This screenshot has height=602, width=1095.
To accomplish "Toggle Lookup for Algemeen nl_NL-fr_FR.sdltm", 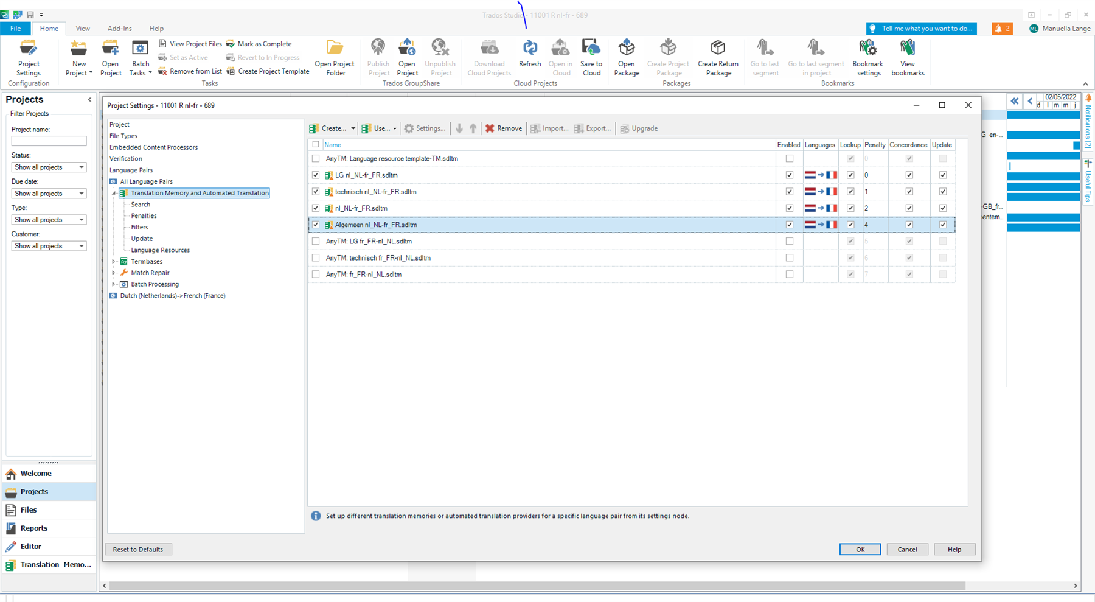I will [850, 224].
